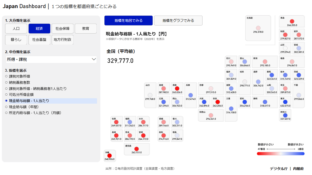
Task: Click the 埼玉 prefecture tile
Action: pos(285,89)
